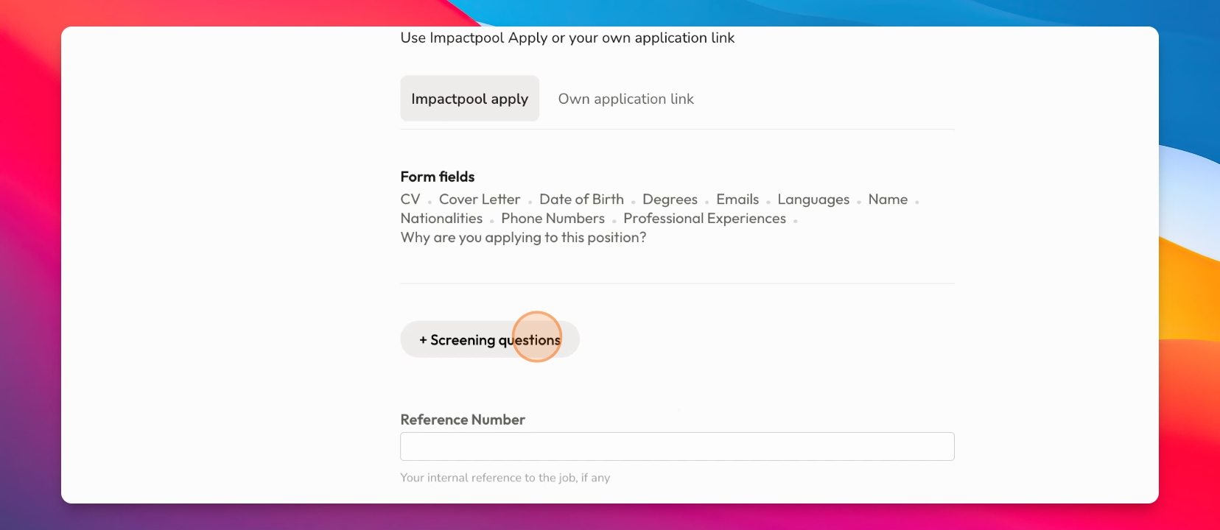Add Screening questions

(x=490, y=340)
